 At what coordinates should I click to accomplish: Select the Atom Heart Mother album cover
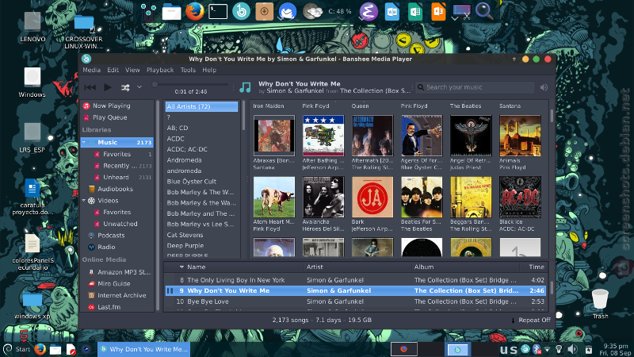pos(274,197)
